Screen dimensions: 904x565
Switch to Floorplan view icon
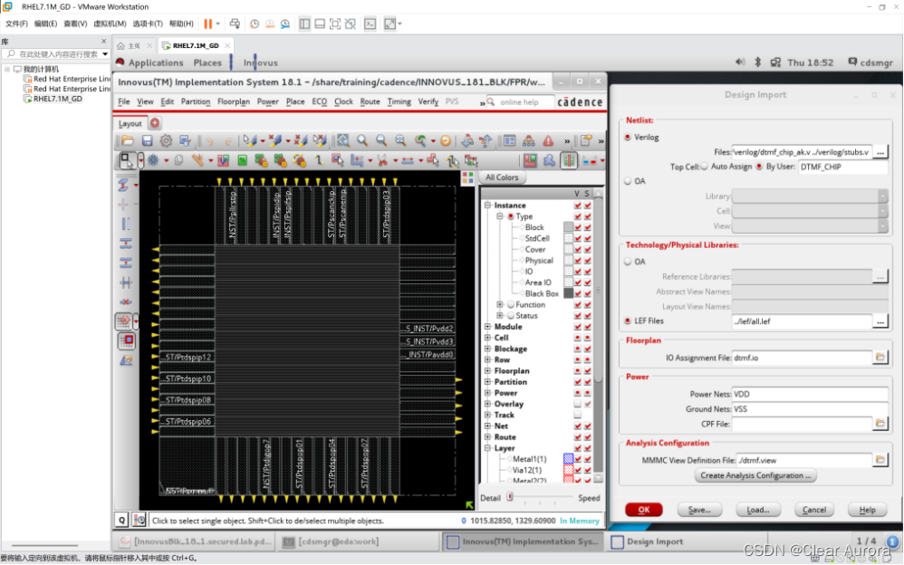coord(530,161)
